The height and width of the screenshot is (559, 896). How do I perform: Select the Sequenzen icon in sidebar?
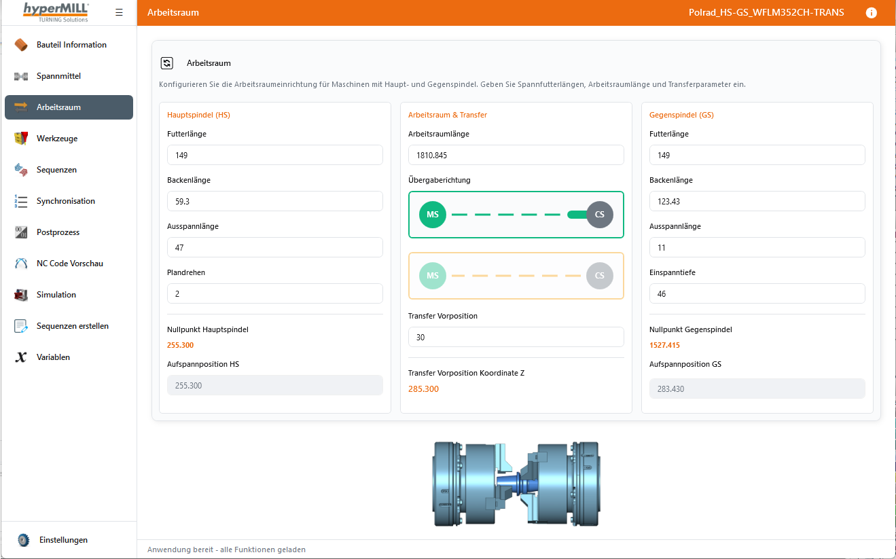coord(21,170)
